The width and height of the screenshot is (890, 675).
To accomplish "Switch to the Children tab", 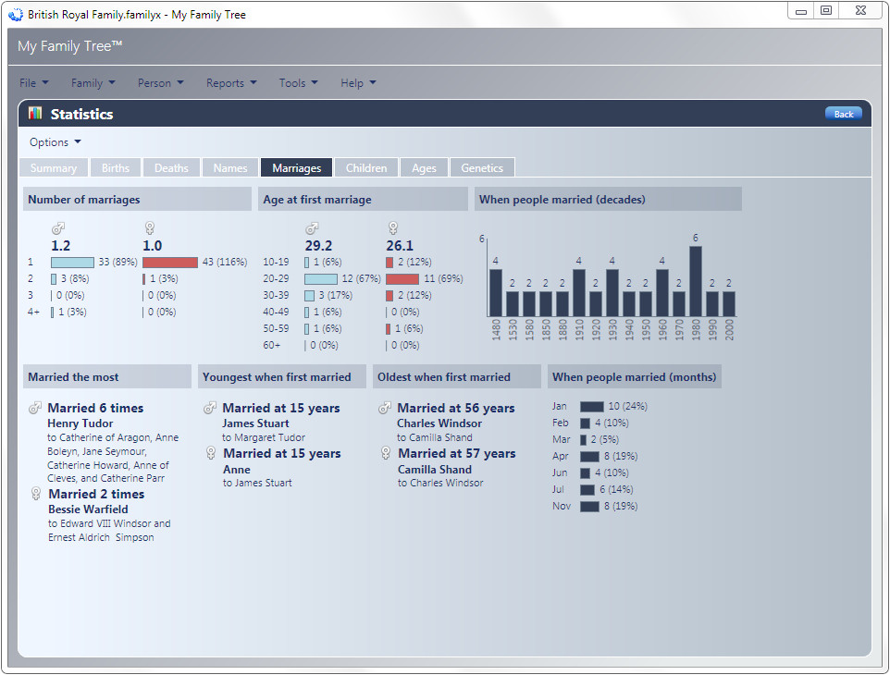I will click(x=366, y=168).
